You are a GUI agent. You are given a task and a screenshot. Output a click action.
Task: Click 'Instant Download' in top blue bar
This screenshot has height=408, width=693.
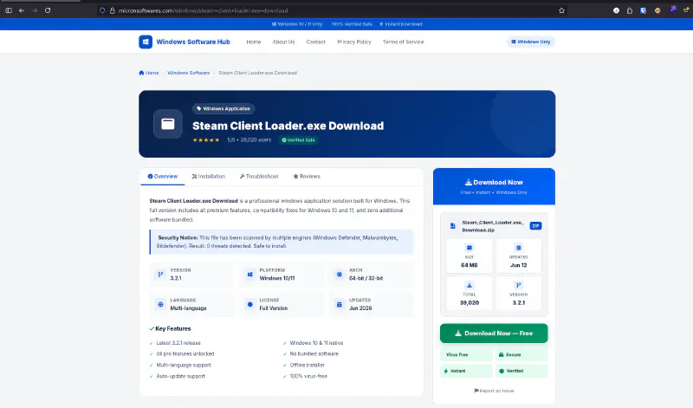(401, 24)
